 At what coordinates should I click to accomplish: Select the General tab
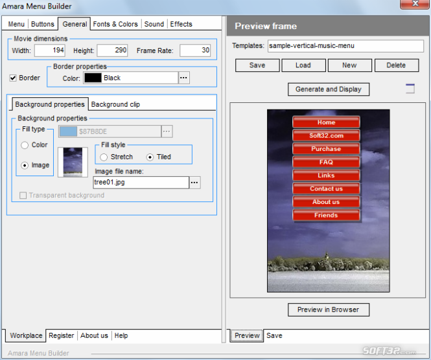click(75, 24)
